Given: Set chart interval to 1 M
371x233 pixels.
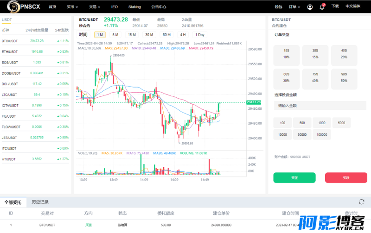Looking at the screenshot, I should pos(100,35).
